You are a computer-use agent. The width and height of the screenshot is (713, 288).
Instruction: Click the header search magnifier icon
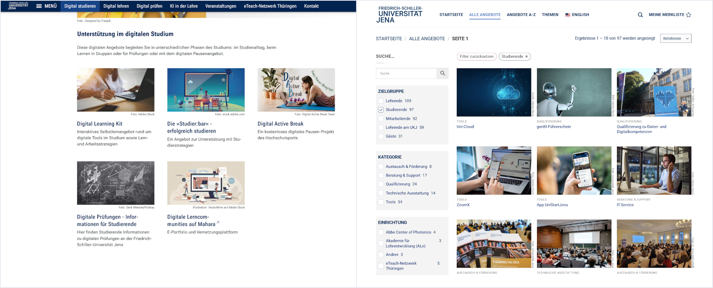coord(640,15)
